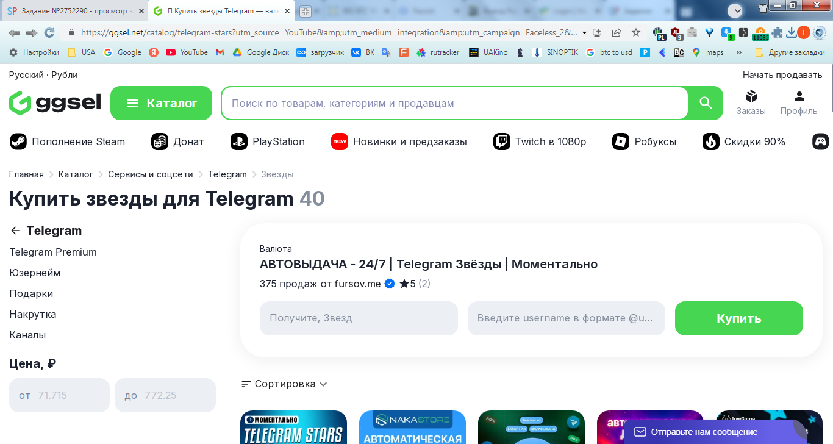Bookmark this page with star icon
833x444 pixels.
(x=636, y=32)
